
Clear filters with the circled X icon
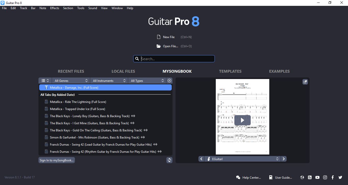point(169,81)
